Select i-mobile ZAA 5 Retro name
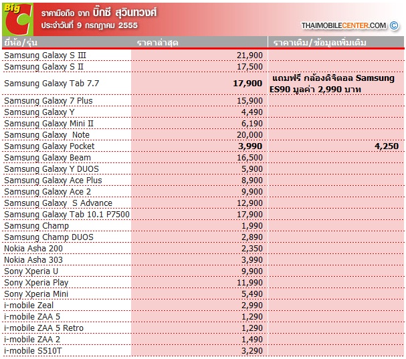 coord(43,328)
